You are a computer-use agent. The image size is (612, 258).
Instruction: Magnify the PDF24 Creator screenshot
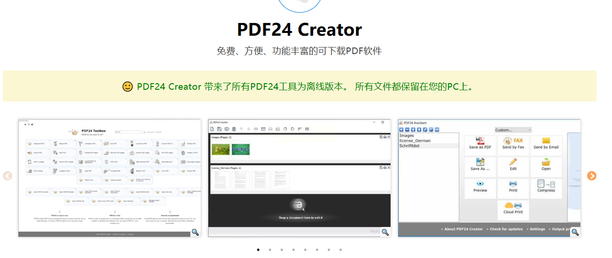[x=385, y=232]
